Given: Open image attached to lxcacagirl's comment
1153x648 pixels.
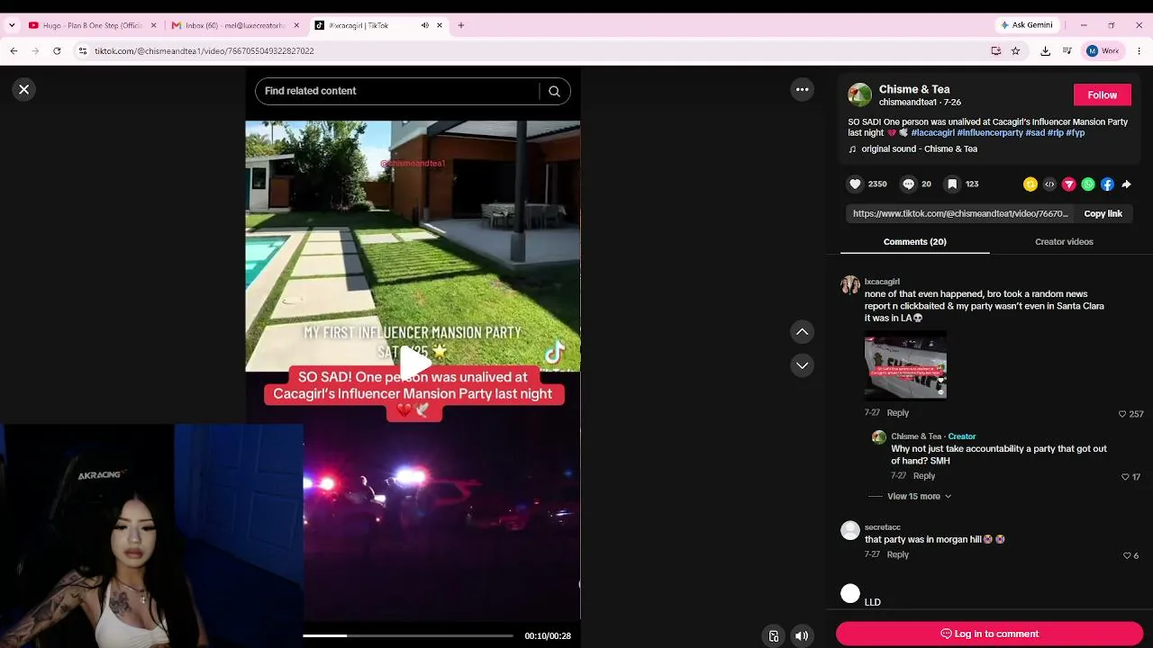Looking at the screenshot, I should tap(905, 365).
